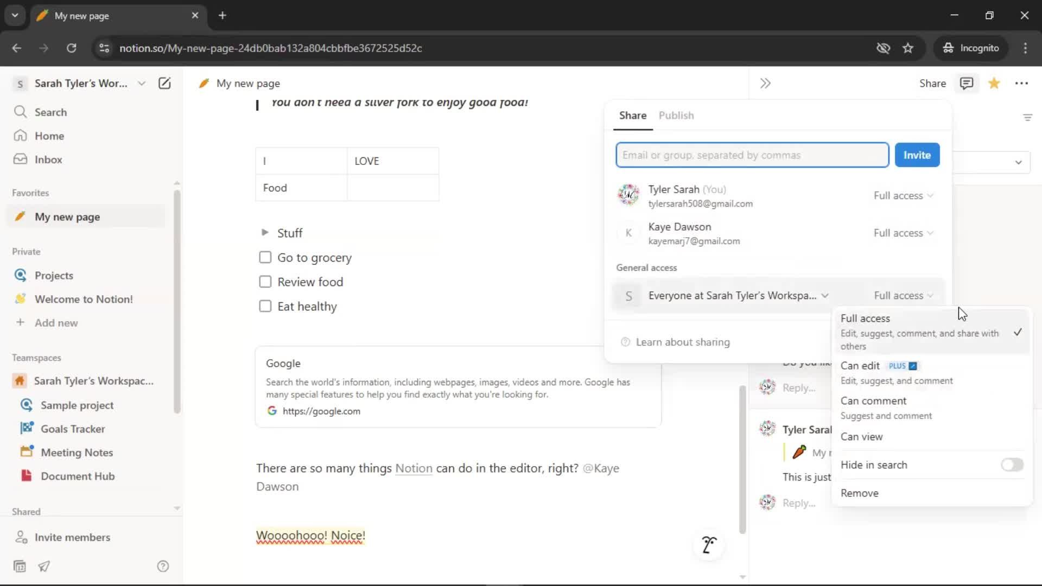Open the help question mark icon

[163, 566]
